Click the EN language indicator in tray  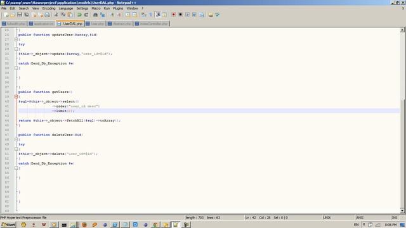pyautogui.click(x=357, y=225)
